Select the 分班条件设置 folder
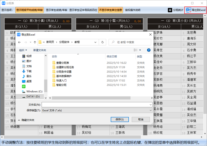This screenshot has height=146, width=207. click(x=62, y=72)
